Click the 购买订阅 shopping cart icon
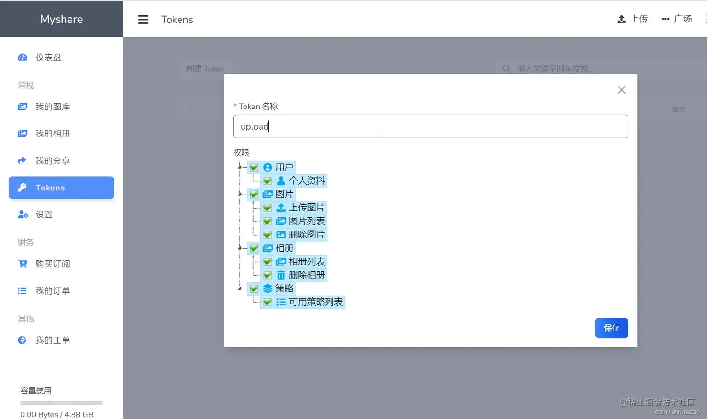 (22, 264)
